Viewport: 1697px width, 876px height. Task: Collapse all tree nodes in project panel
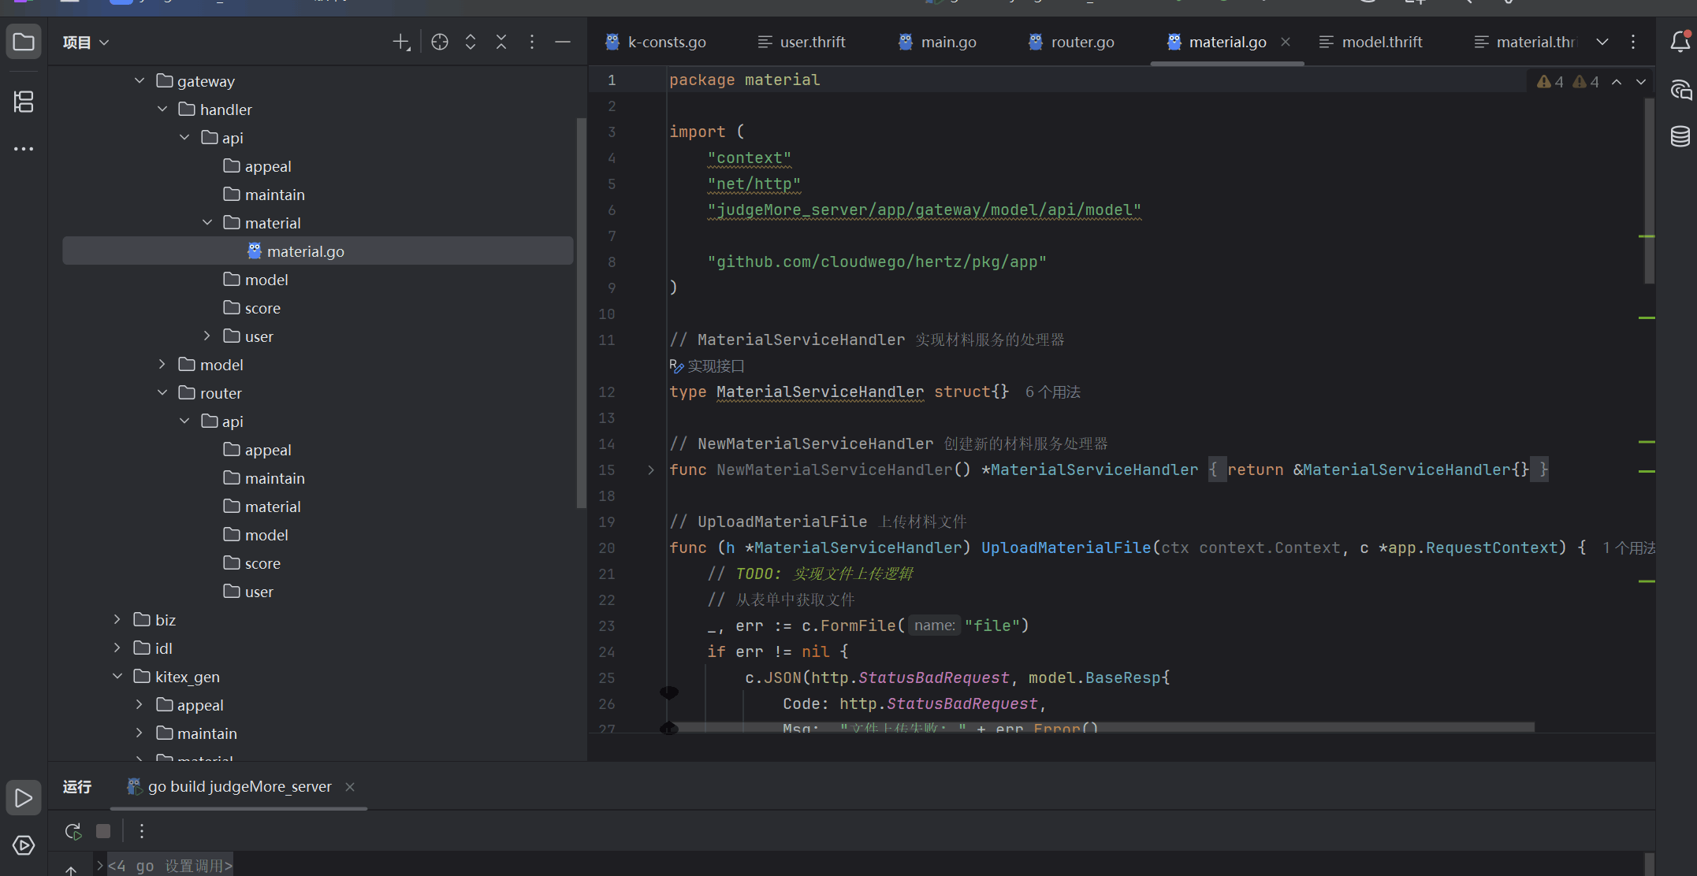[x=501, y=42]
